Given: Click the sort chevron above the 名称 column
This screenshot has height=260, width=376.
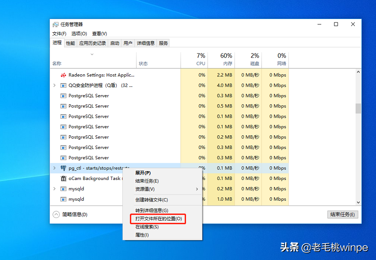Looking at the screenshot, I should click(92, 54).
